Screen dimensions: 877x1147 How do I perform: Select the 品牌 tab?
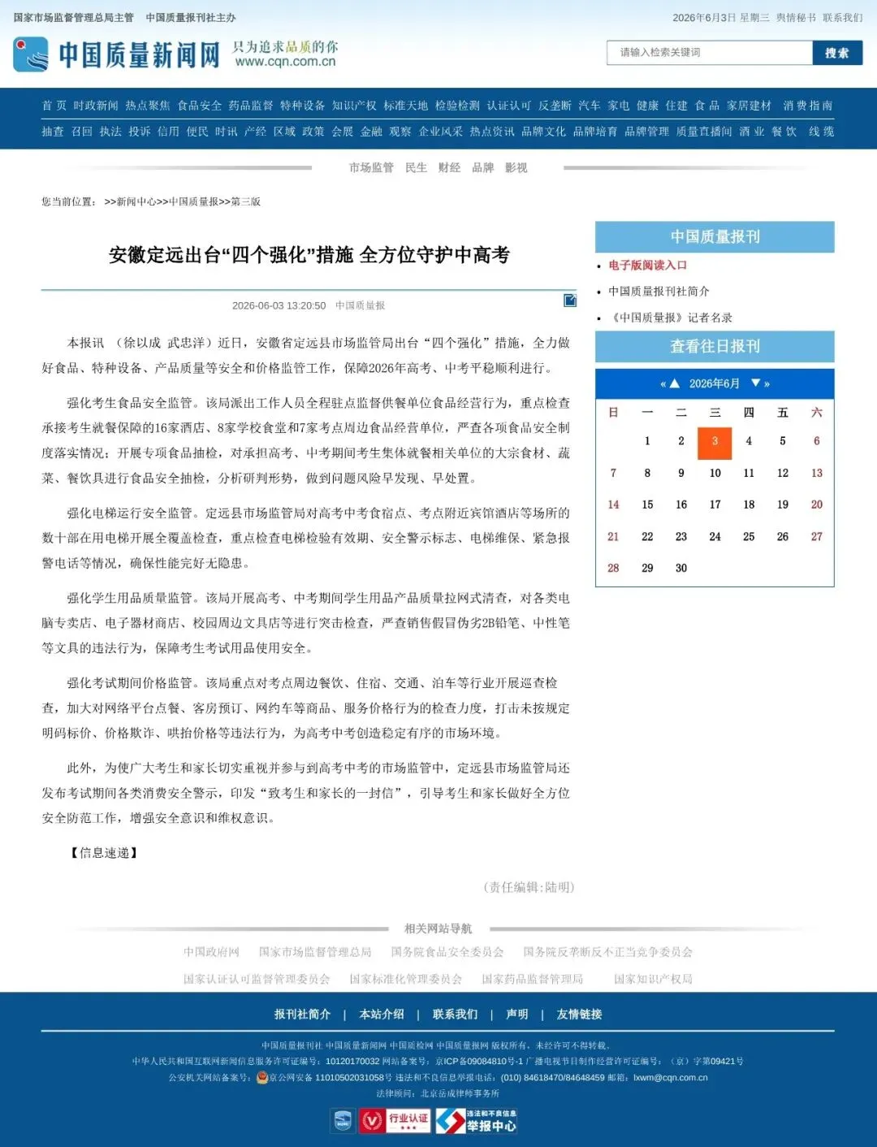pyautogui.click(x=483, y=167)
